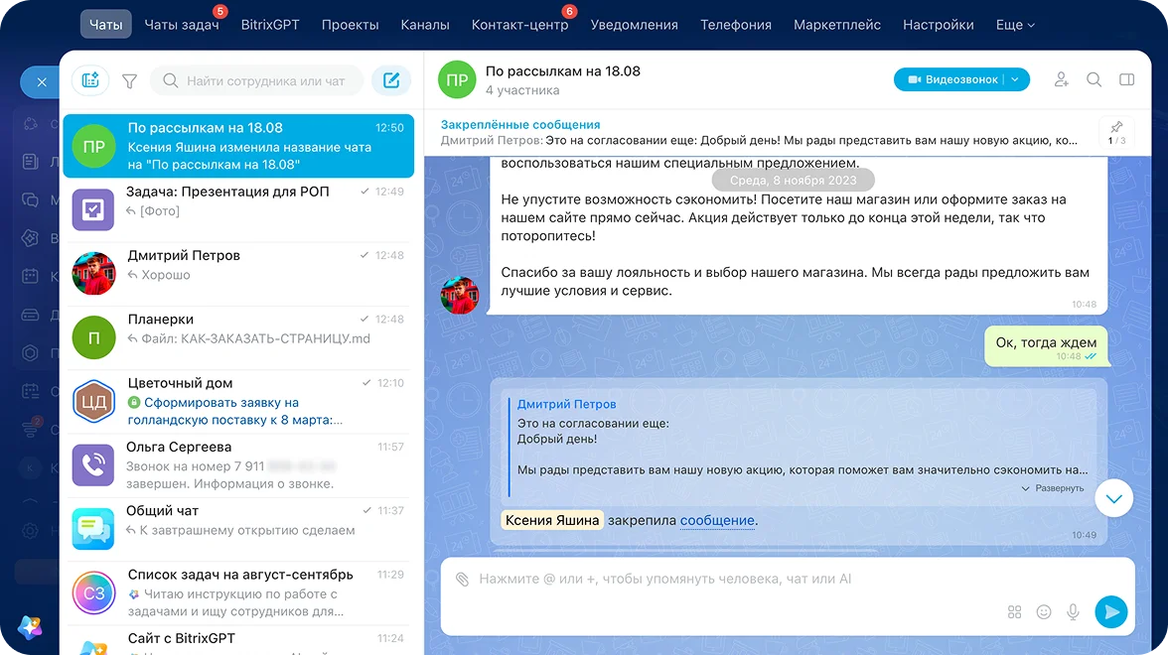This screenshot has height=655, width=1168.
Task: Open Контакт-центр tab
Action: [520, 25]
